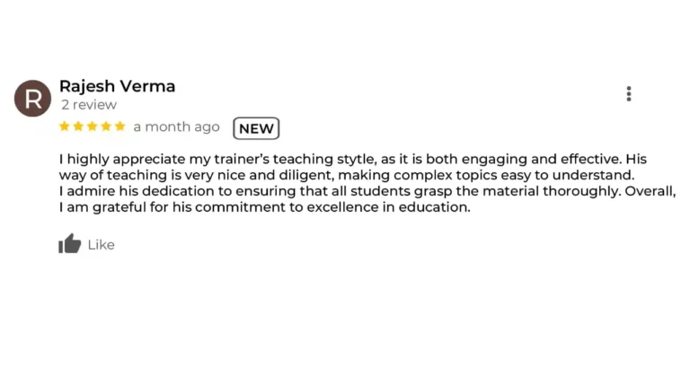This screenshot has width=690, height=384.
Task: Select the third rating star
Action: point(92,127)
